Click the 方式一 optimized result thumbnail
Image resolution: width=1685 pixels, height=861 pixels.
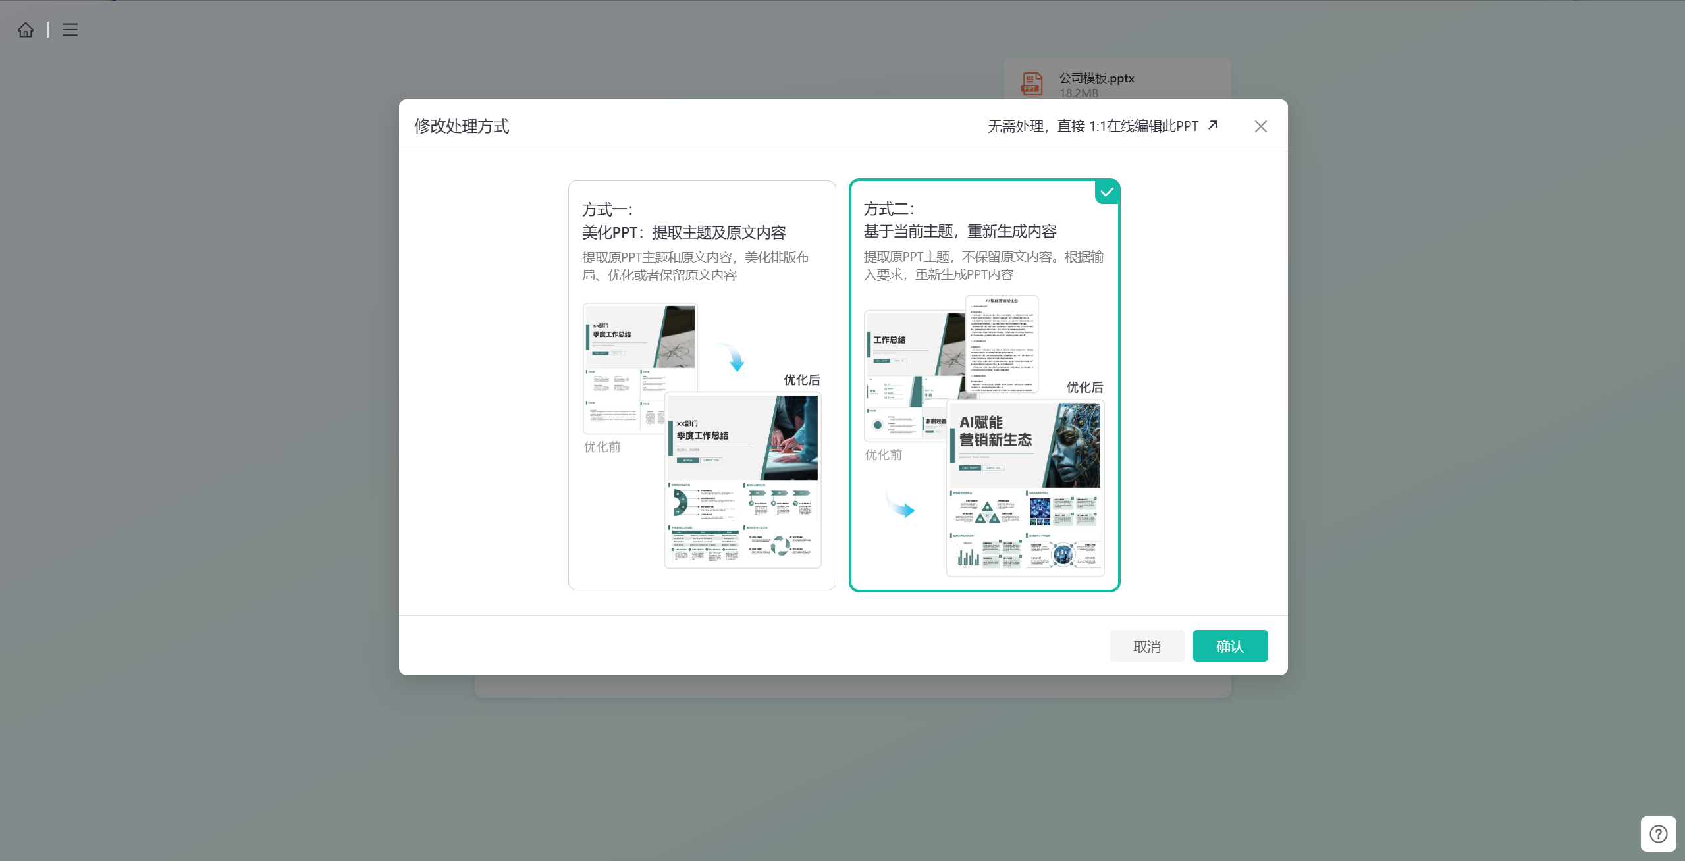coord(743,481)
